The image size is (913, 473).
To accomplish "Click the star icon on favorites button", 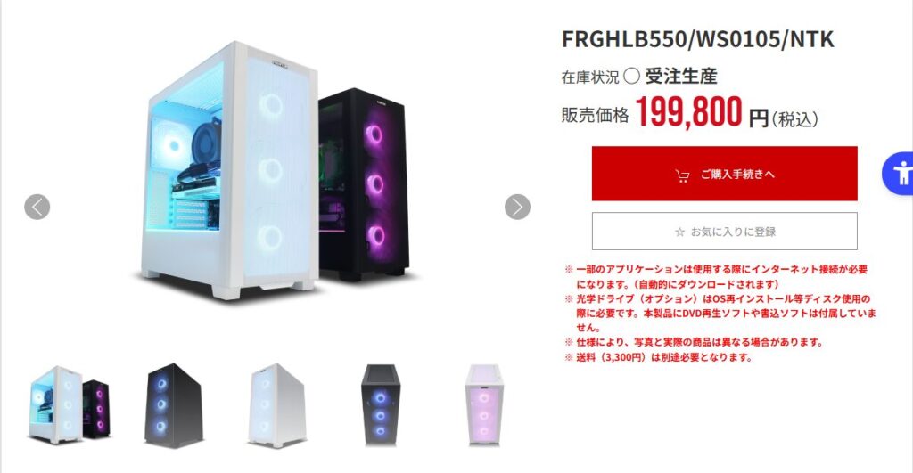I will coord(679,232).
